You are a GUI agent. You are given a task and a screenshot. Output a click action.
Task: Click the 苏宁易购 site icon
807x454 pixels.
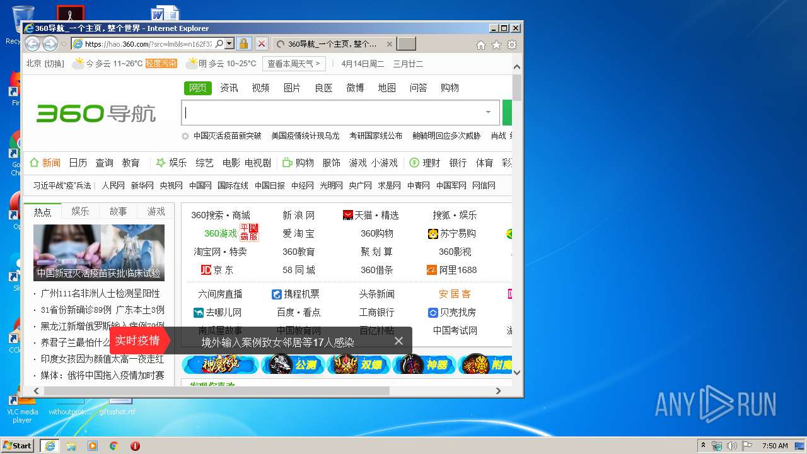[433, 233]
